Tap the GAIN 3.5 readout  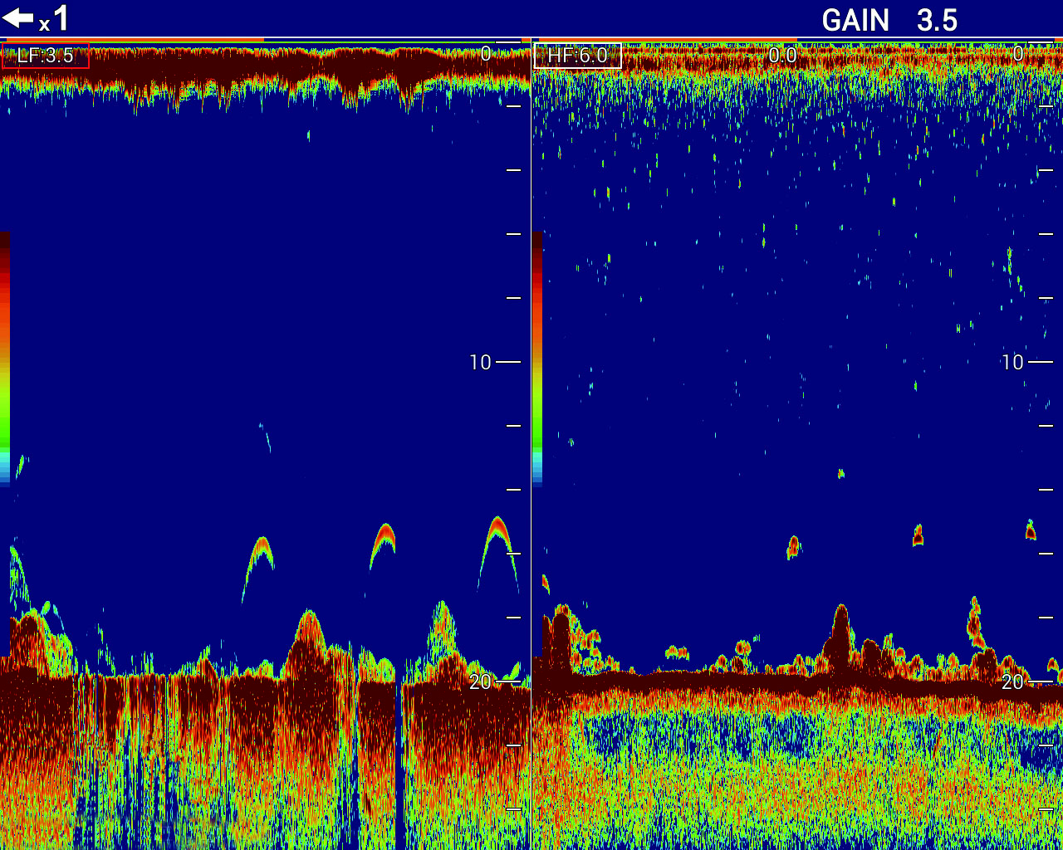(889, 20)
